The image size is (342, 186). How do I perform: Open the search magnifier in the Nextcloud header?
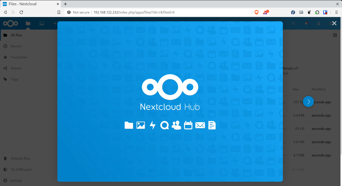coord(293,23)
